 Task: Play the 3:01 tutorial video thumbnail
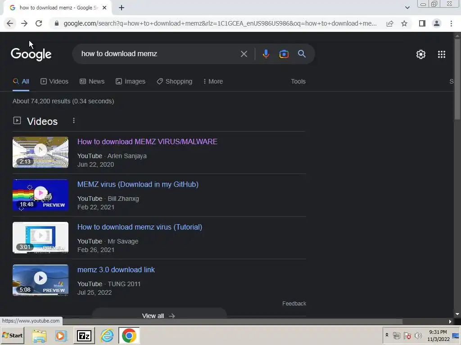pyautogui.click(x=41, y=238)
